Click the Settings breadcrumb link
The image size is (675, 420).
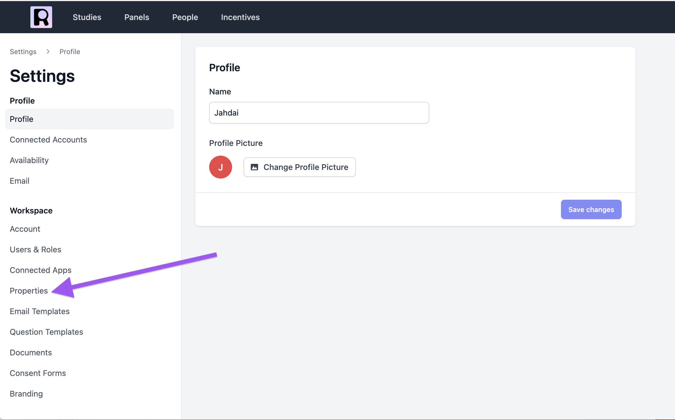point(23,51)
